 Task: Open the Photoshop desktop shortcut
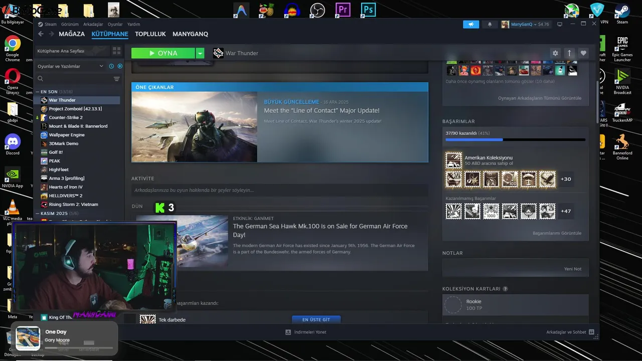tap(369, 10)
